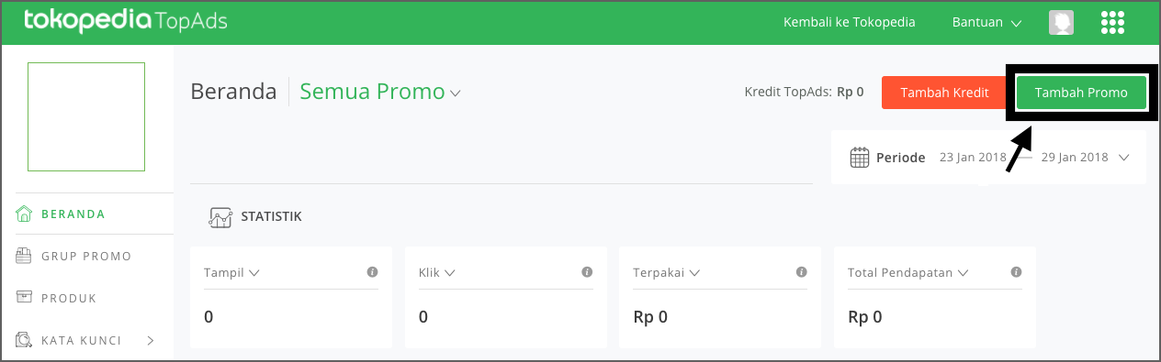1161x362 pixels.
Task: Expand the Bantuan menu
Action: 987,23
